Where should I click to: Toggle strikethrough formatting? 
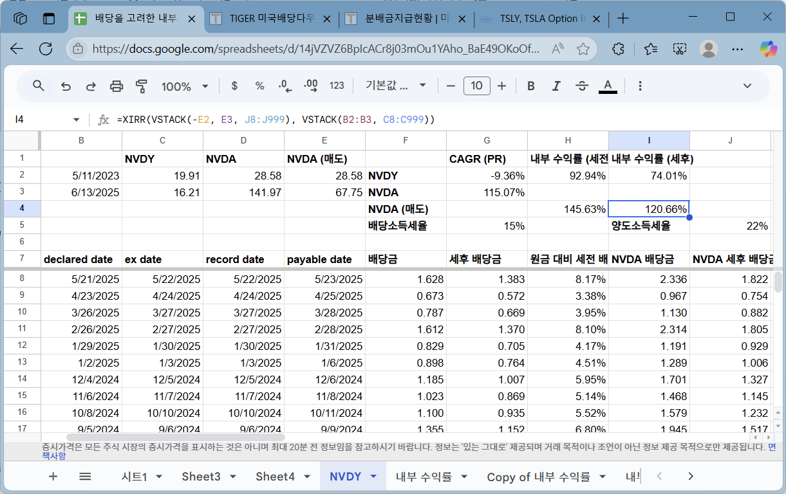click(582, 86)
